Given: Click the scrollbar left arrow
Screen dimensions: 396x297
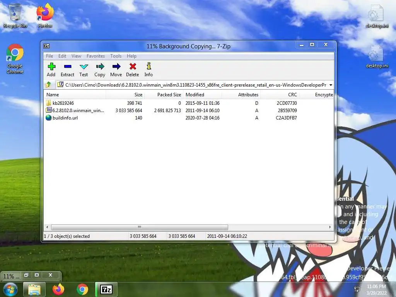Looking at the screenshot, I should (47, 227).
